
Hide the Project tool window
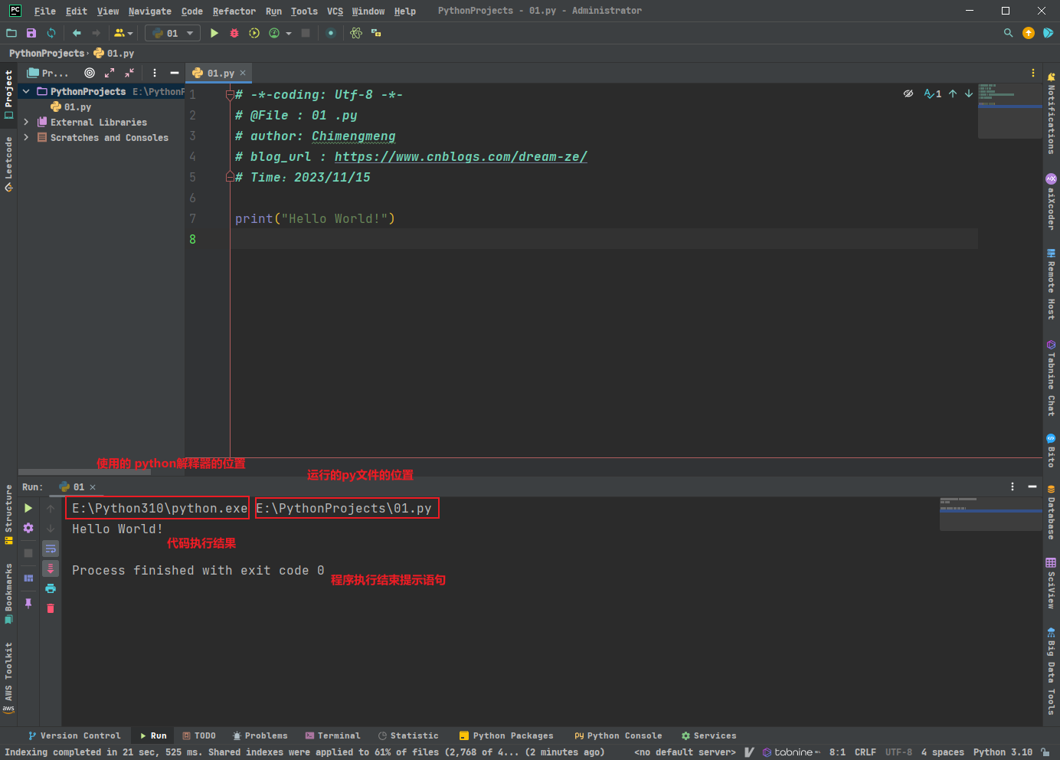(x=175, y=73)
